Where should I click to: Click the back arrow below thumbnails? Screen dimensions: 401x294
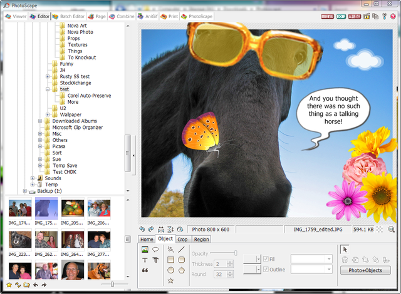(35, 285)
